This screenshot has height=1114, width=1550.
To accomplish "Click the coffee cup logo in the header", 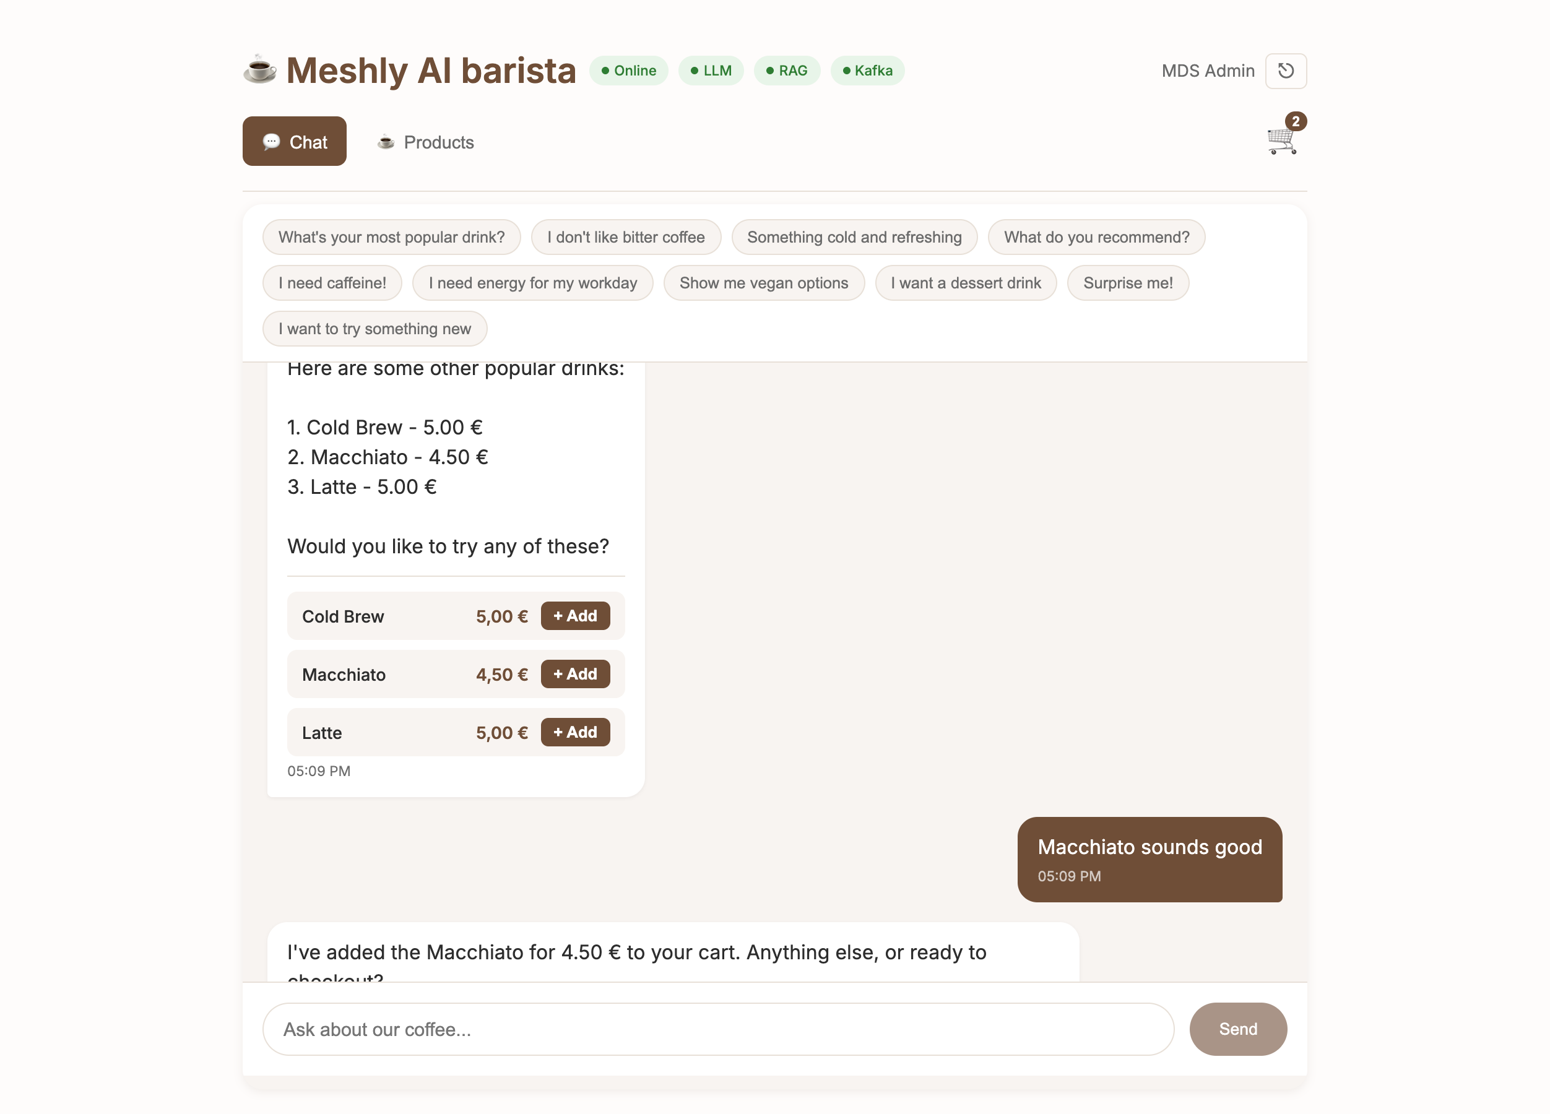I will pyautogui.click(x=259, y=69).
